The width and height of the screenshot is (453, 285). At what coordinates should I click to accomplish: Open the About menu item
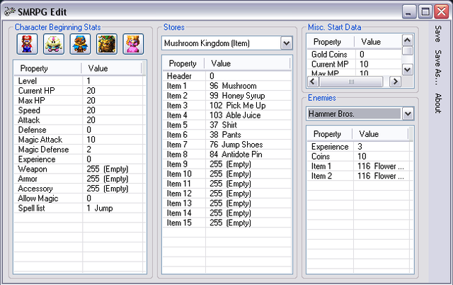point(438,104)
